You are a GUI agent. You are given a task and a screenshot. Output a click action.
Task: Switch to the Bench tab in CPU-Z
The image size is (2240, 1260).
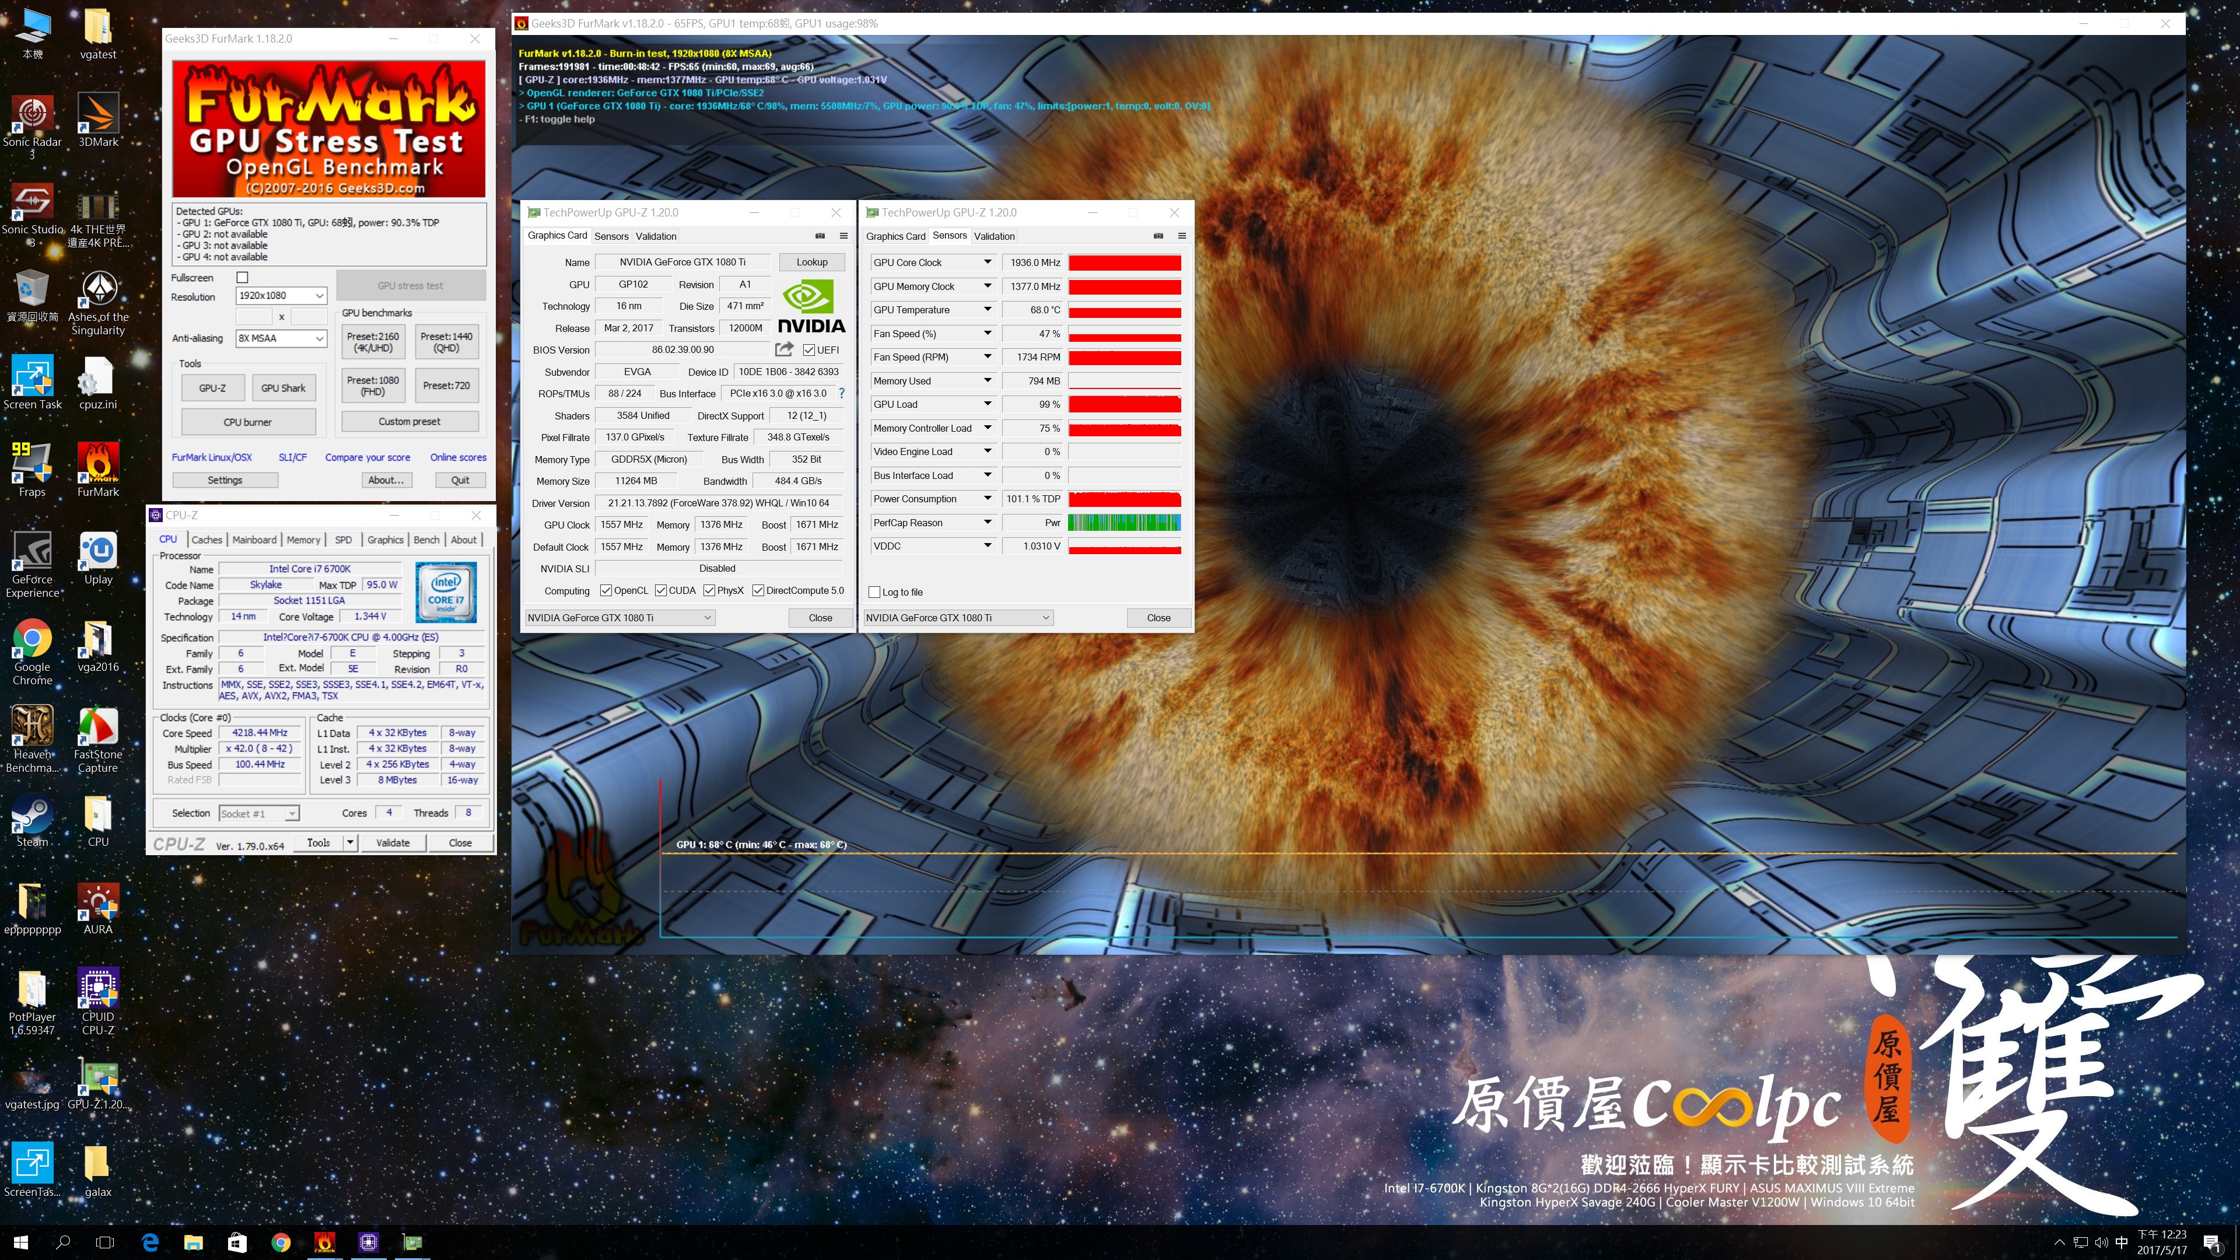click(426, 540)
